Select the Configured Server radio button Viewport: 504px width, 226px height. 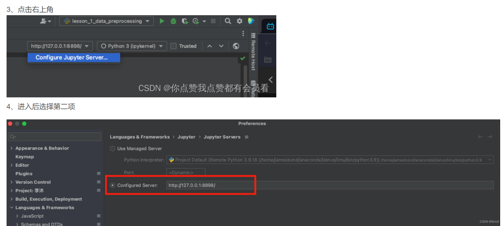click(113, 185)
